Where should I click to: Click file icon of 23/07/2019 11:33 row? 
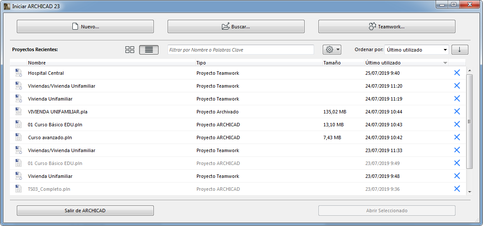19,150
